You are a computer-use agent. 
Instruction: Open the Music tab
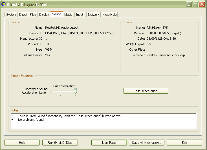pos(68,14)
